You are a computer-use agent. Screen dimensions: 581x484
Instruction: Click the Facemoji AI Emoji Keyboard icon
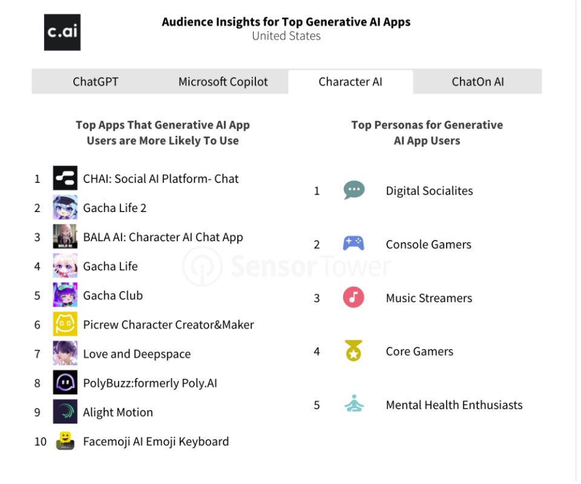65,441
